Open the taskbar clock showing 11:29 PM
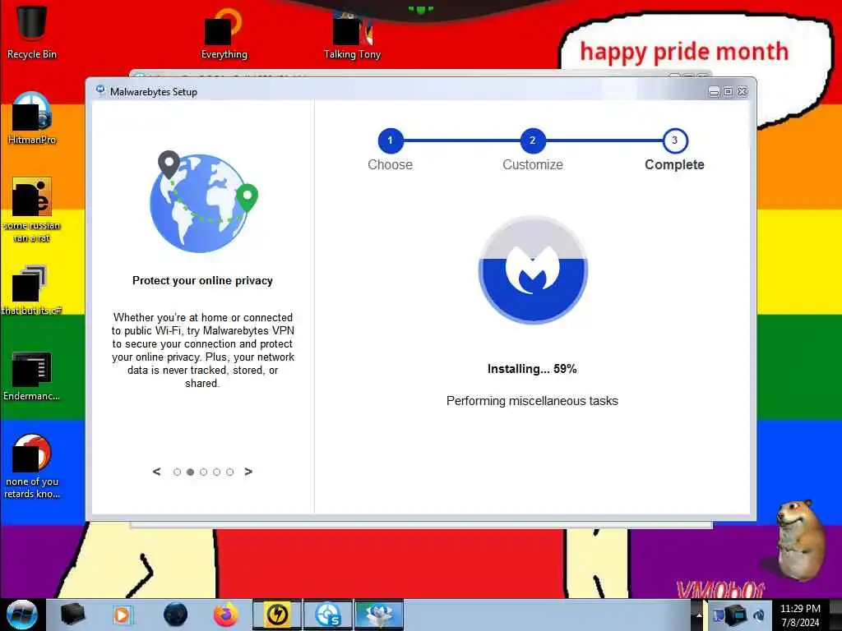 (x=800, y=615)
